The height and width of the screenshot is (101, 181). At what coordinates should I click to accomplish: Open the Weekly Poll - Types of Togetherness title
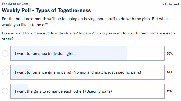[x=46, y=10]
